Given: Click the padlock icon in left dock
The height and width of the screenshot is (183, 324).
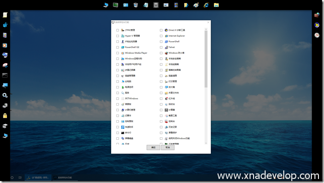Looking at the screenshot, I should (x=5, y=116).
